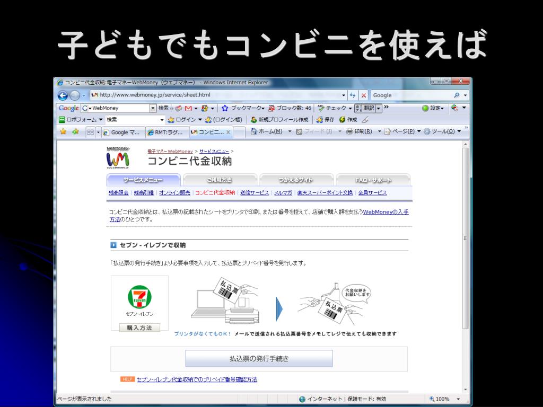
Task: Open the address bar URL history dropdown
Action: tap(344, 95)
